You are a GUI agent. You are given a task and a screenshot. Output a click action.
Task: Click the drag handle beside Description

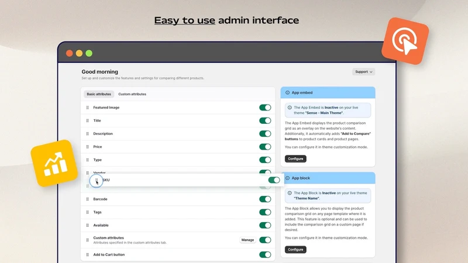[87, 134]
